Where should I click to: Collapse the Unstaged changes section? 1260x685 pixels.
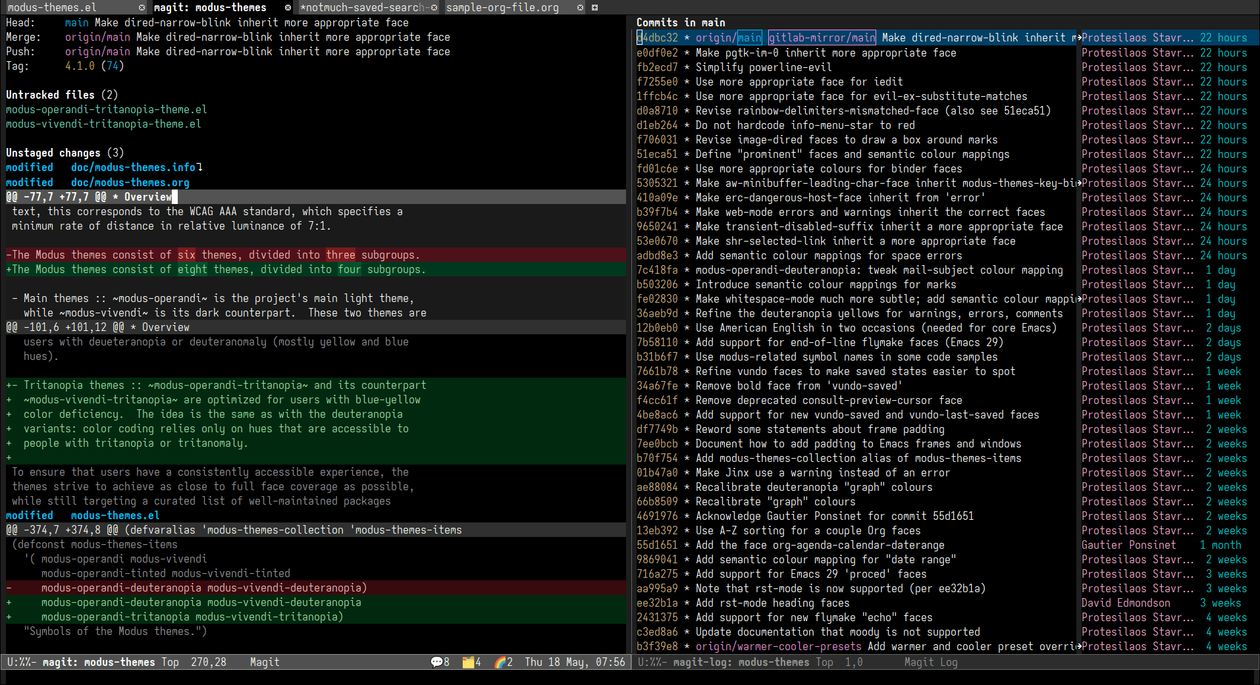pos(65,153)
